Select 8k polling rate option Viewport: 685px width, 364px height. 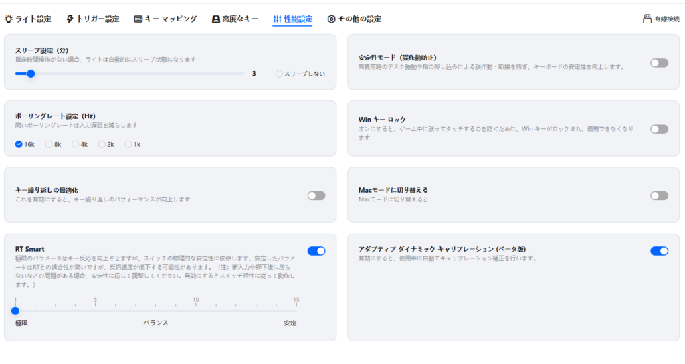pyautogui.click(x=49, y=144)
